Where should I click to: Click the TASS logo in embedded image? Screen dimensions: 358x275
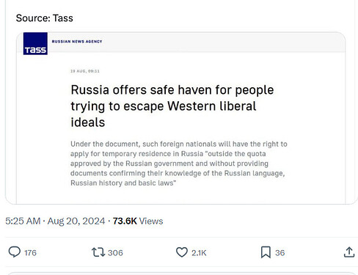[x=35, y=43]
